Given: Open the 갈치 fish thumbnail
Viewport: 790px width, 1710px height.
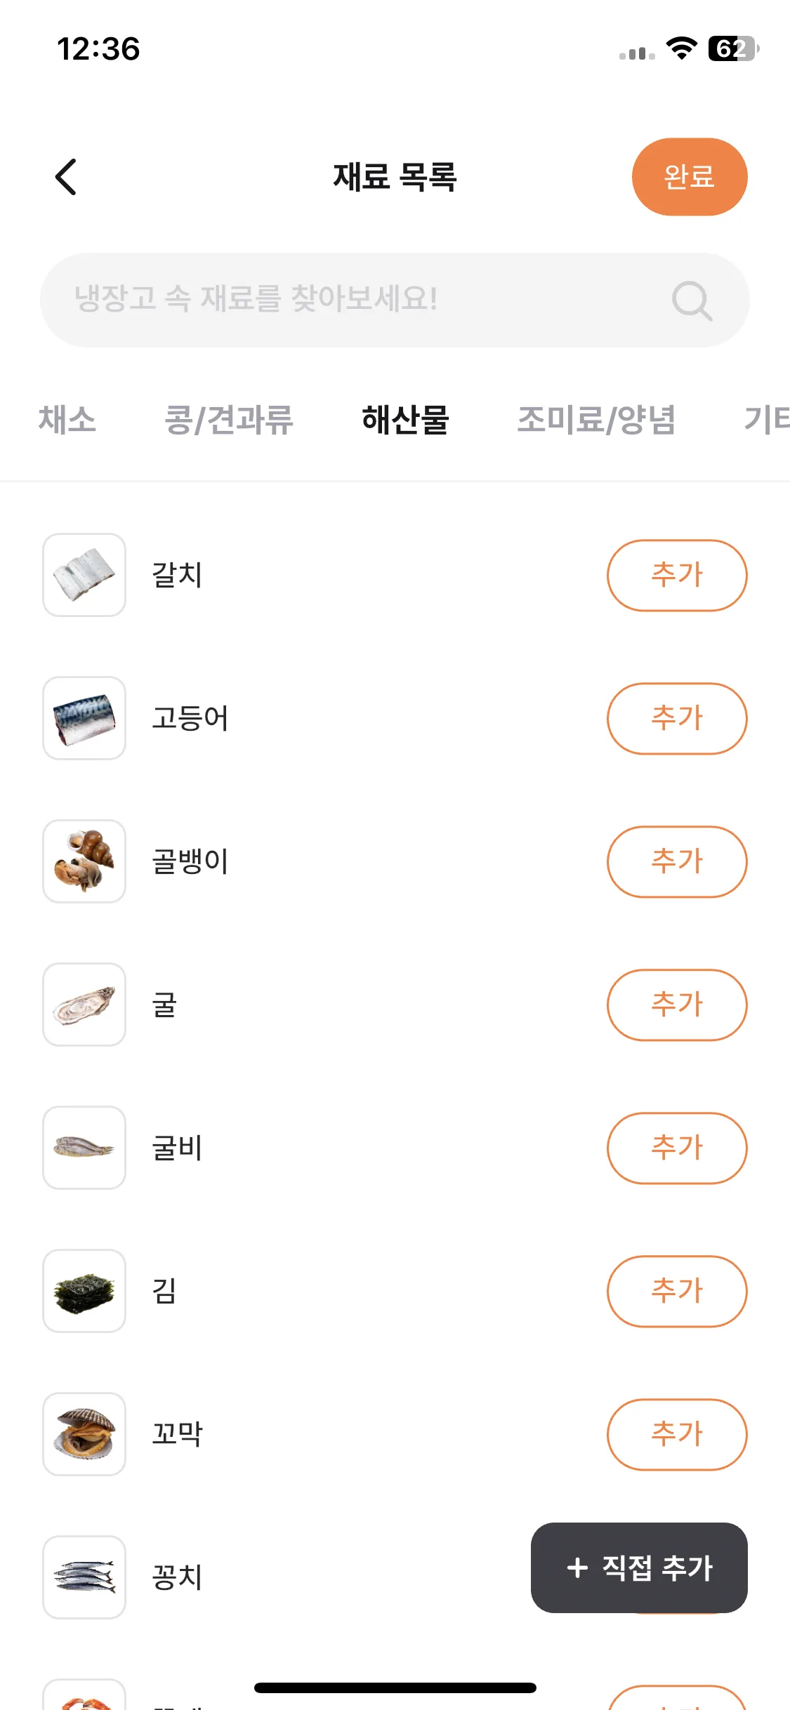Looking at the screenshot, I should tap(84, 575).
